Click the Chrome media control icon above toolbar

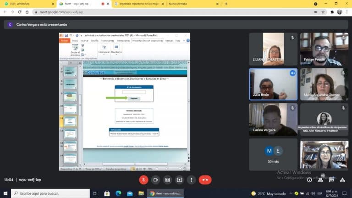click(316, 4)
